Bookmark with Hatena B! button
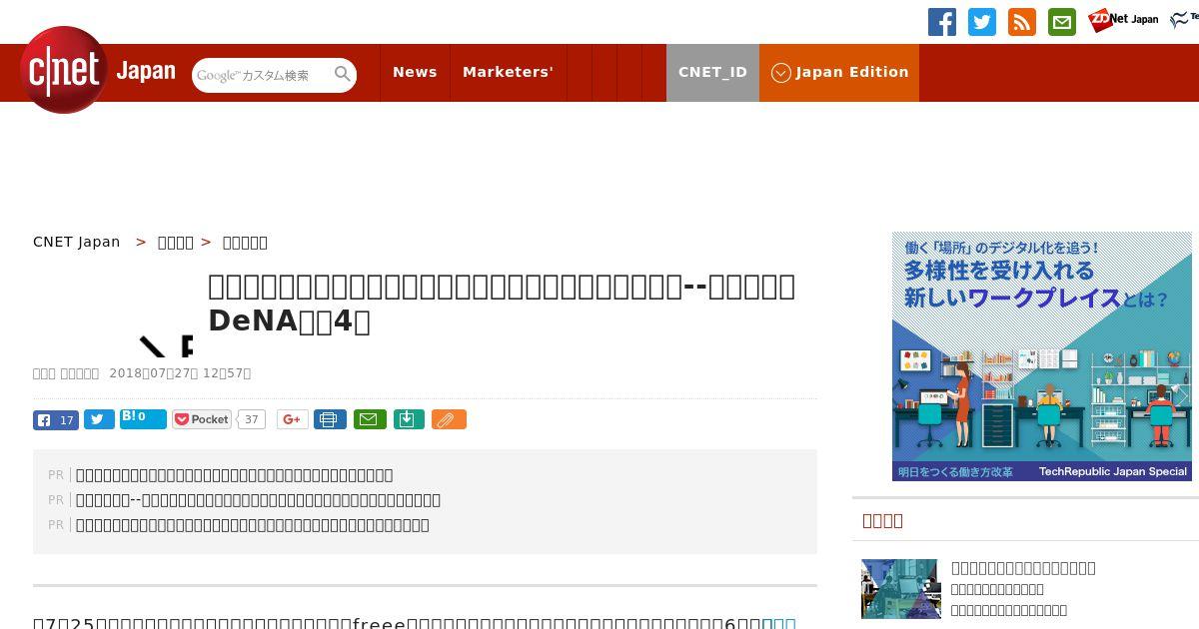The width and height of the screenshot is (1199, 629). [143, 418]
